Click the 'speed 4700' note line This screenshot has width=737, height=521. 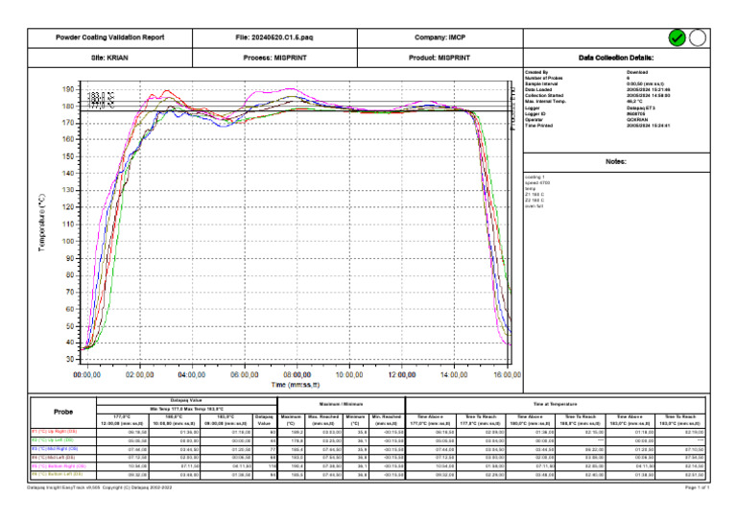[537, 182]
